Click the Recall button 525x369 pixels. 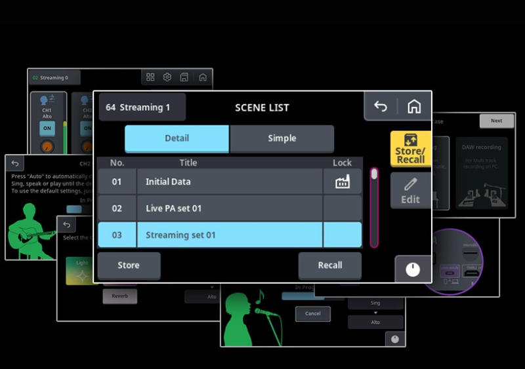coord(329,265)
